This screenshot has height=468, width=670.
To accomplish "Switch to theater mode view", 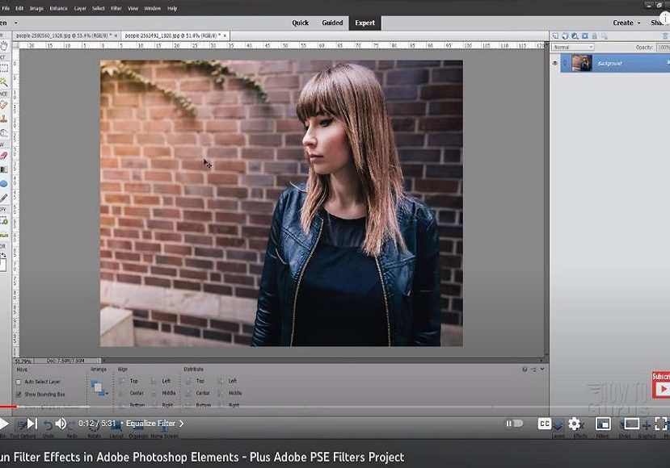I will click(x=631, y=424).
